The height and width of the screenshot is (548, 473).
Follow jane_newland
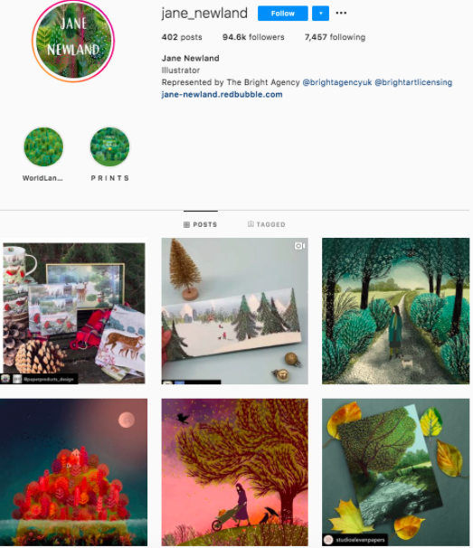tap(282, 14)
